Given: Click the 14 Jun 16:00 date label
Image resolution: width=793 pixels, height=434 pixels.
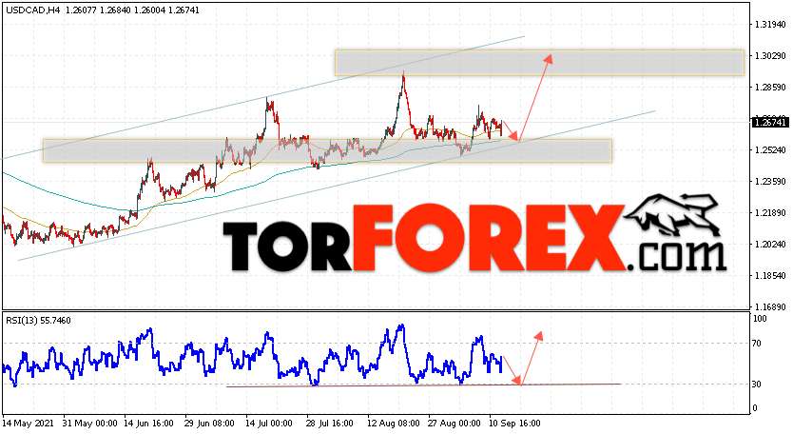Looking at the screenshot, I should coord(148,424).
